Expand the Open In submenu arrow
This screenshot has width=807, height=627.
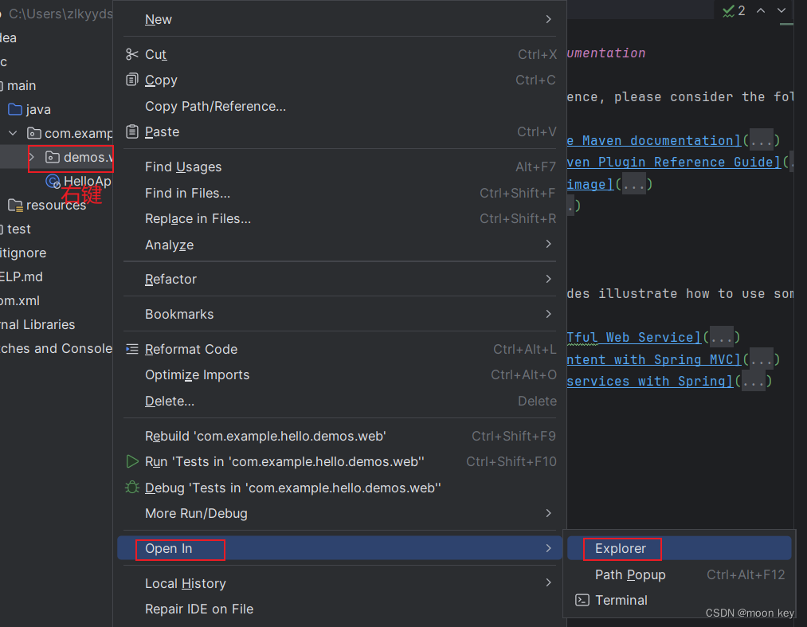pos(549,548)
